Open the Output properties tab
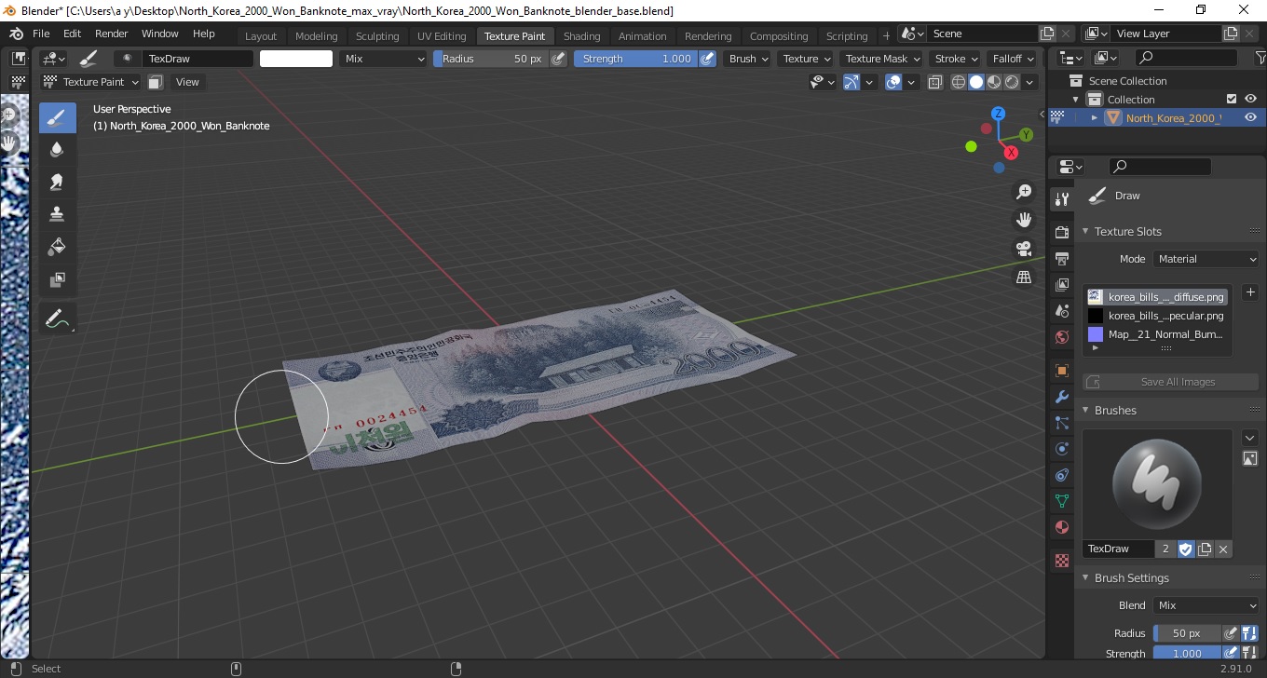The width and height of the screenshot is (1267, 678). tap(1061, 258)
